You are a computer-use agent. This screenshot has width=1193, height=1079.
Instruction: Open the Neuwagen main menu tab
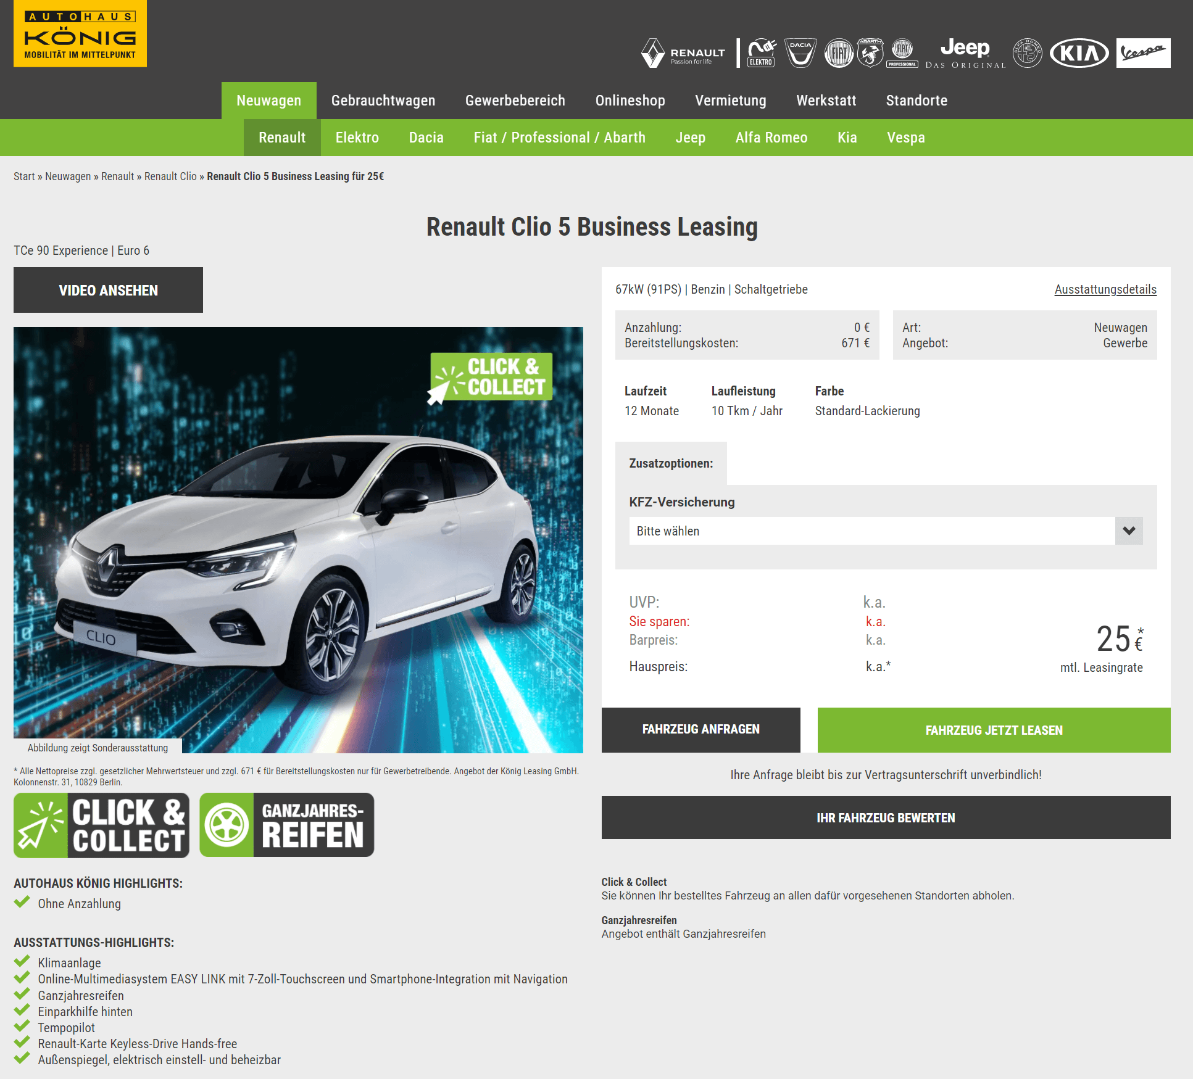pyautogui.click(x=269, y=101)
